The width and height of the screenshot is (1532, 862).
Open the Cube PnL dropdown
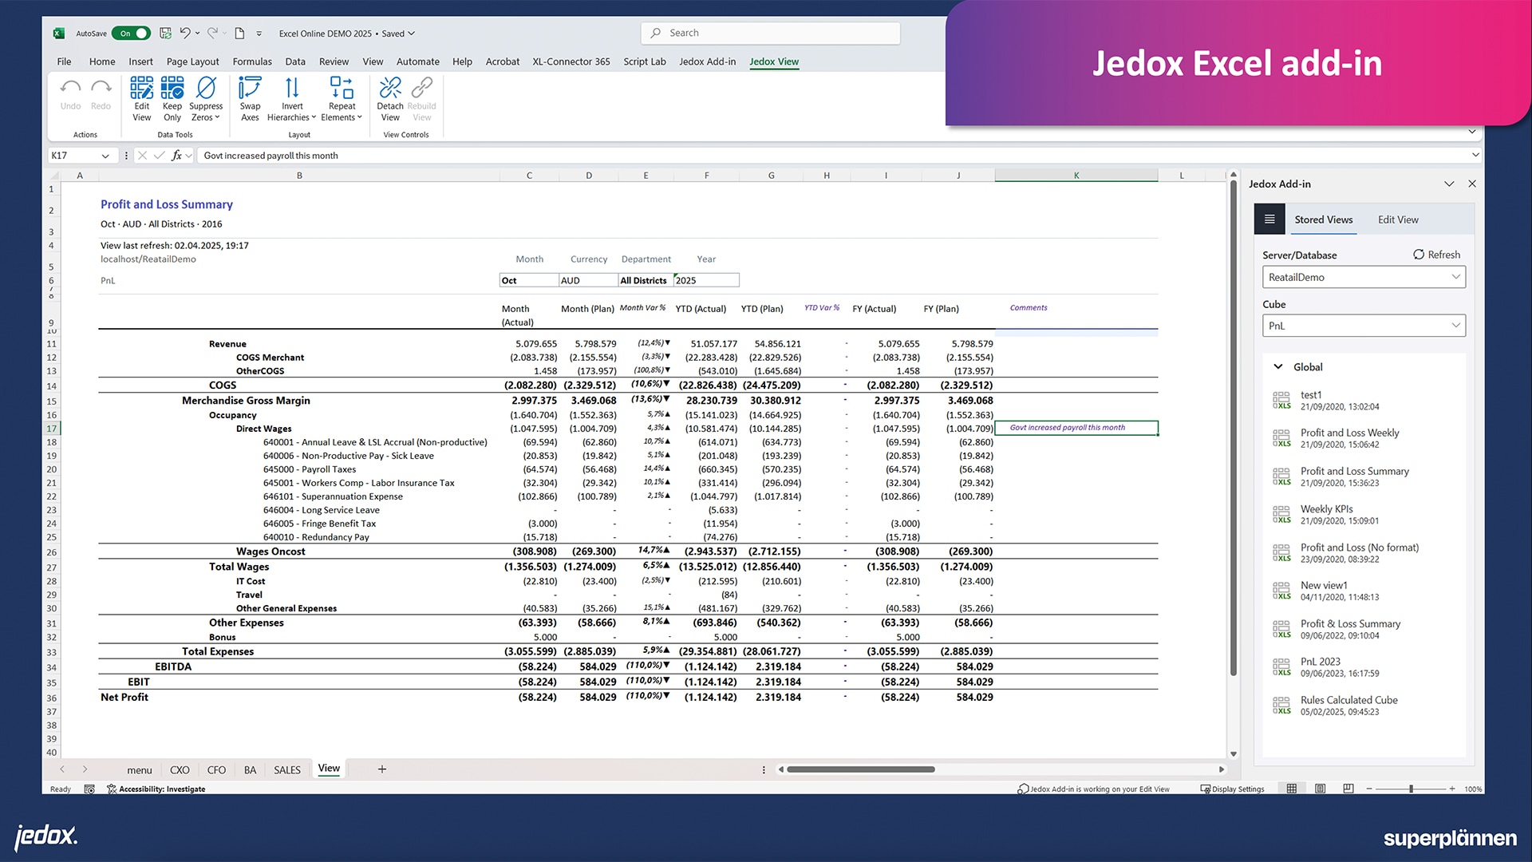point(1364,326)
